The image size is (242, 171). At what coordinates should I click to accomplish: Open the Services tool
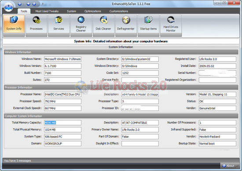[x=59, y=26]
